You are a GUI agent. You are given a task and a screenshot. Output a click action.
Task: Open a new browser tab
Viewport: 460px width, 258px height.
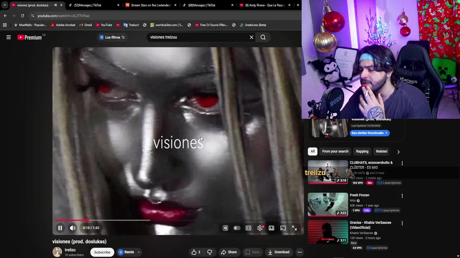tap(298, 5)
